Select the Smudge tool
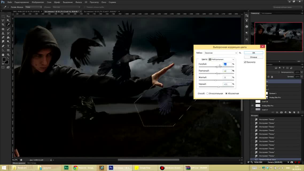 coord(3,42)
